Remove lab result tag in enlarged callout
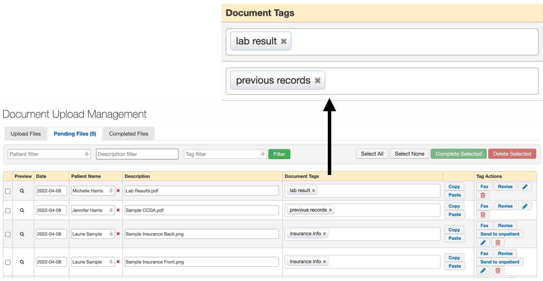Image resolution: width=543 pixels, height=281 pixels. [x=284, y=41]
